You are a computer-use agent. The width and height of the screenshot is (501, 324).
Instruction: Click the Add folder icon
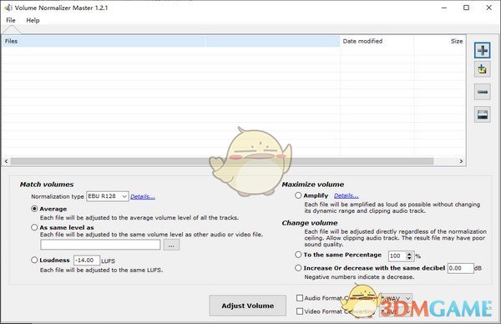click(x=482, y=69)
